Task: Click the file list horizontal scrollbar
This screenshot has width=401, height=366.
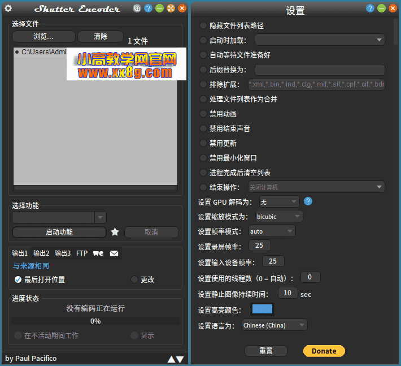Action: [x=95, y=188]
